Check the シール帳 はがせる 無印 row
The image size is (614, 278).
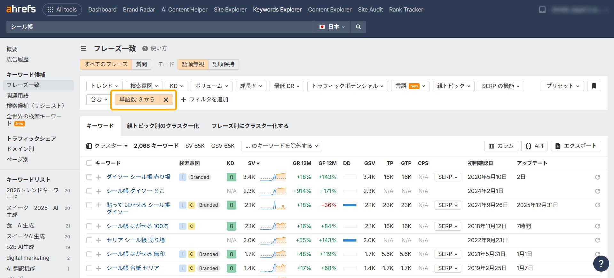pos(89,254)
